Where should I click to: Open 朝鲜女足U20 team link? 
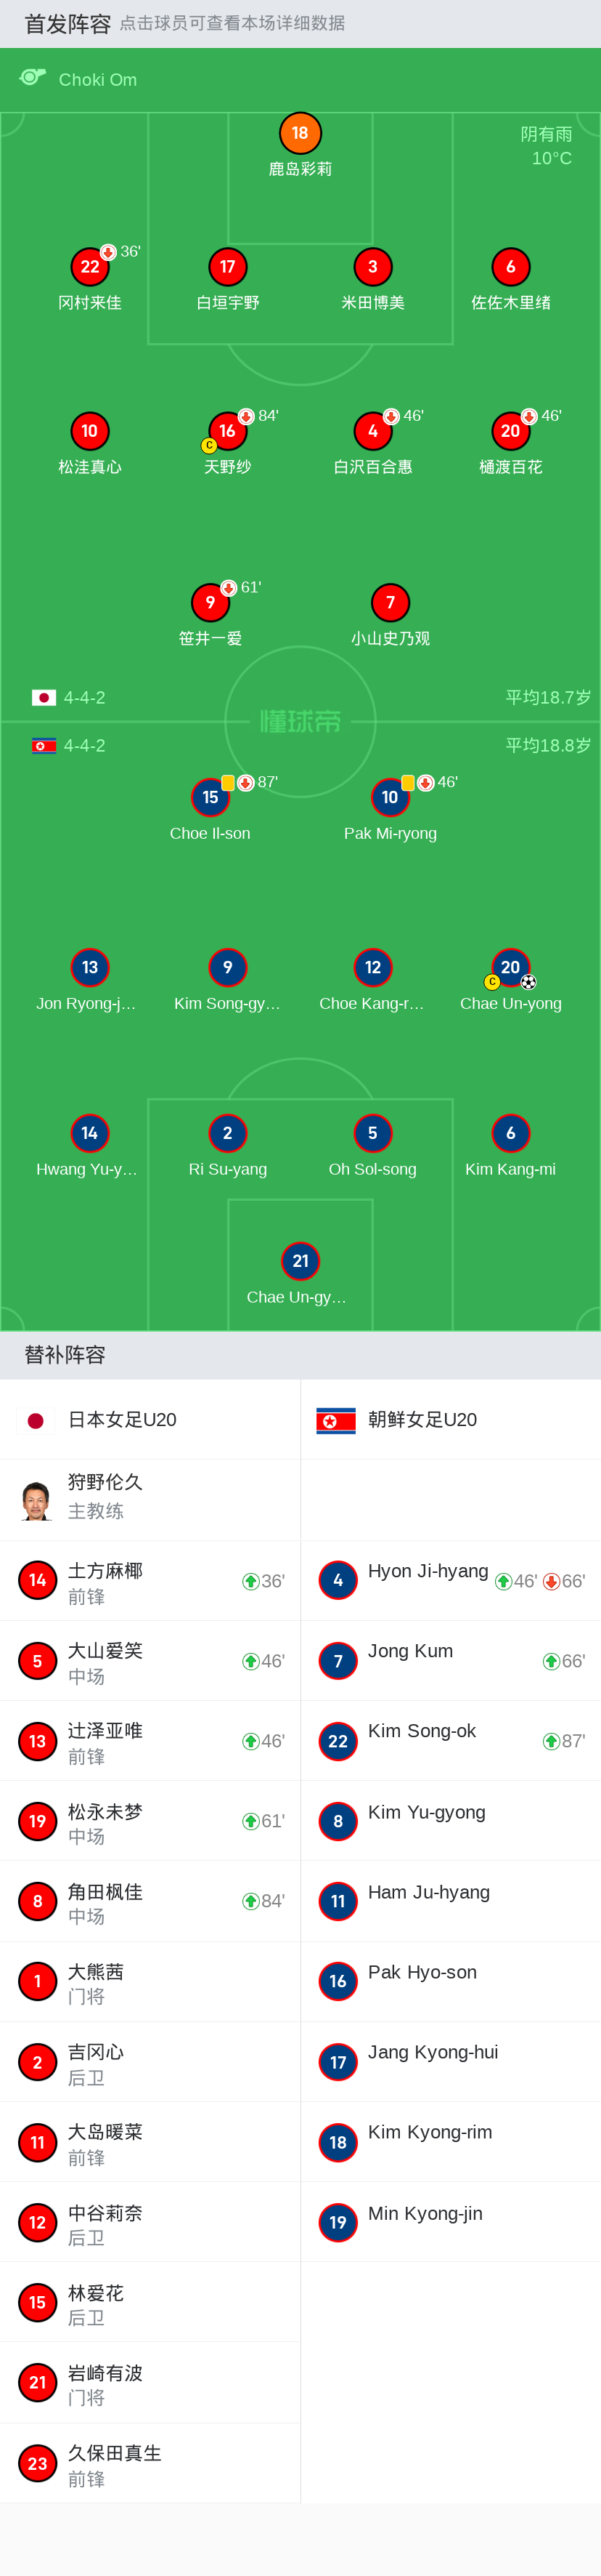(x=422, y=1419)
